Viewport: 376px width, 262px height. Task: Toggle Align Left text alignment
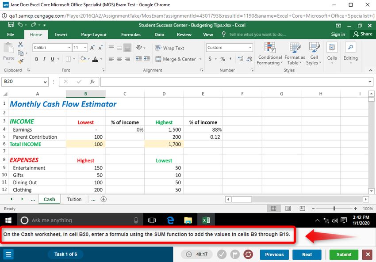[111, 59]
